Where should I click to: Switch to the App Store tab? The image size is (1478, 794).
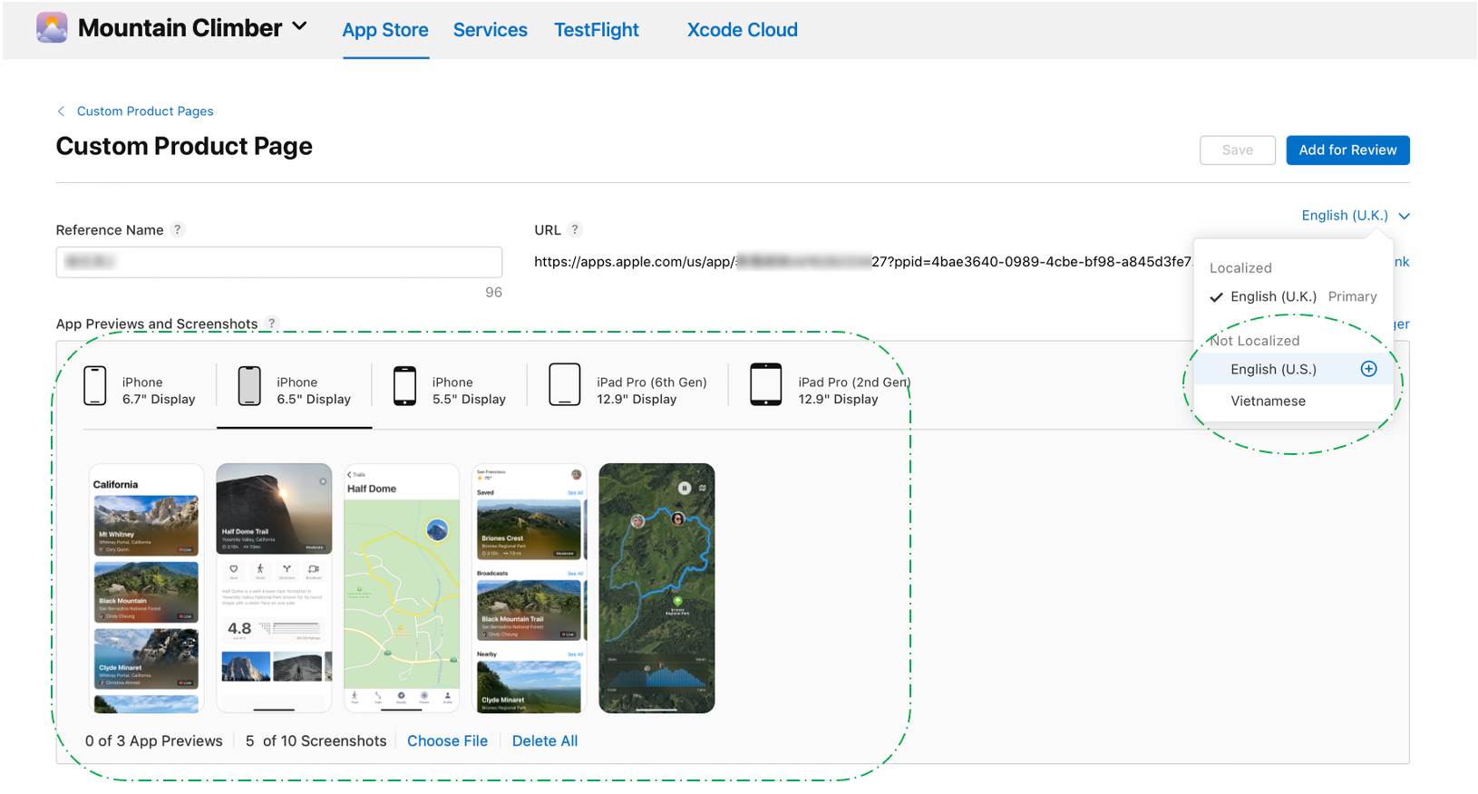pos(385,30)
